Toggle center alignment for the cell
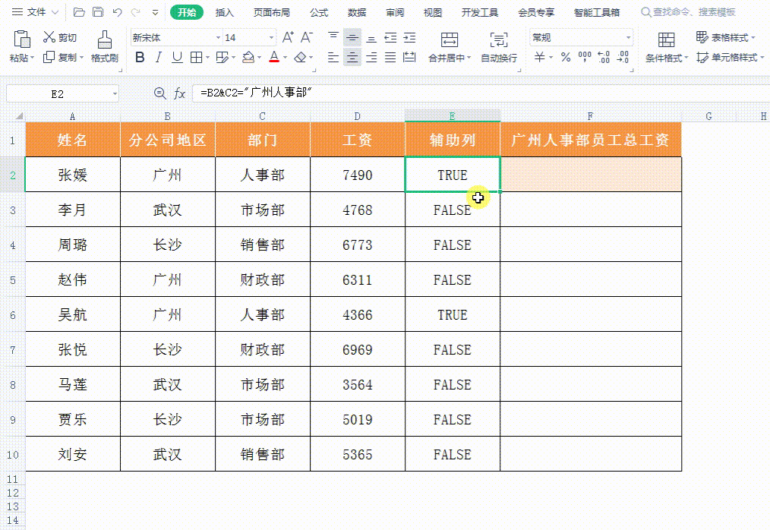This screenshot has width=770, height=530. point(352,57)
